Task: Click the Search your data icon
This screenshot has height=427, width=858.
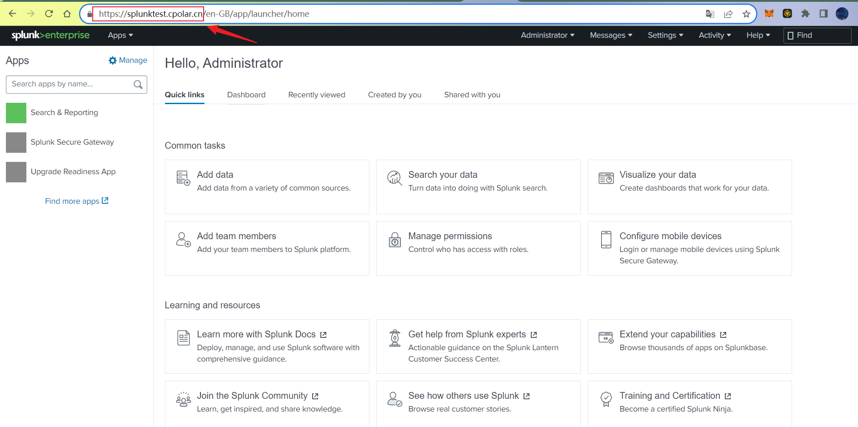Action: (x=394, y=178)
